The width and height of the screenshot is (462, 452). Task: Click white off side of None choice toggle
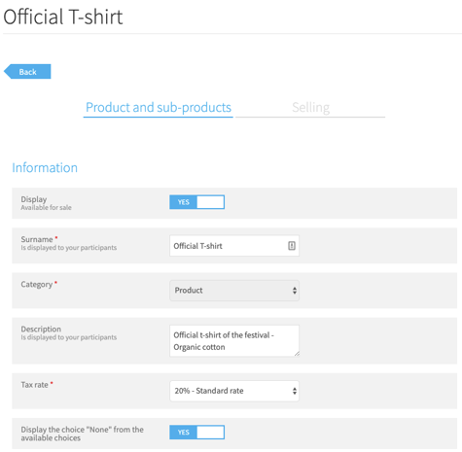(x=210, y=432)
